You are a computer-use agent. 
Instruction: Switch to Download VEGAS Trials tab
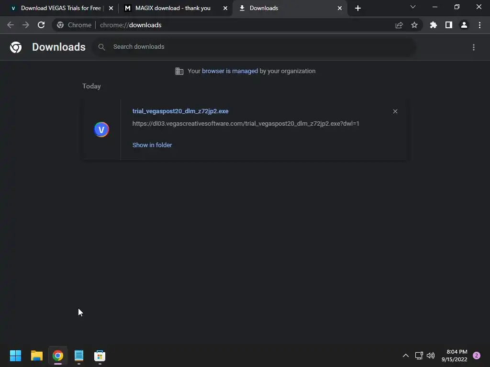61,8
